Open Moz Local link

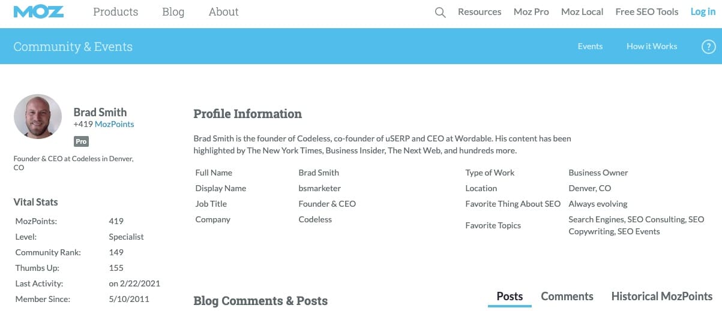pos(582,12)
